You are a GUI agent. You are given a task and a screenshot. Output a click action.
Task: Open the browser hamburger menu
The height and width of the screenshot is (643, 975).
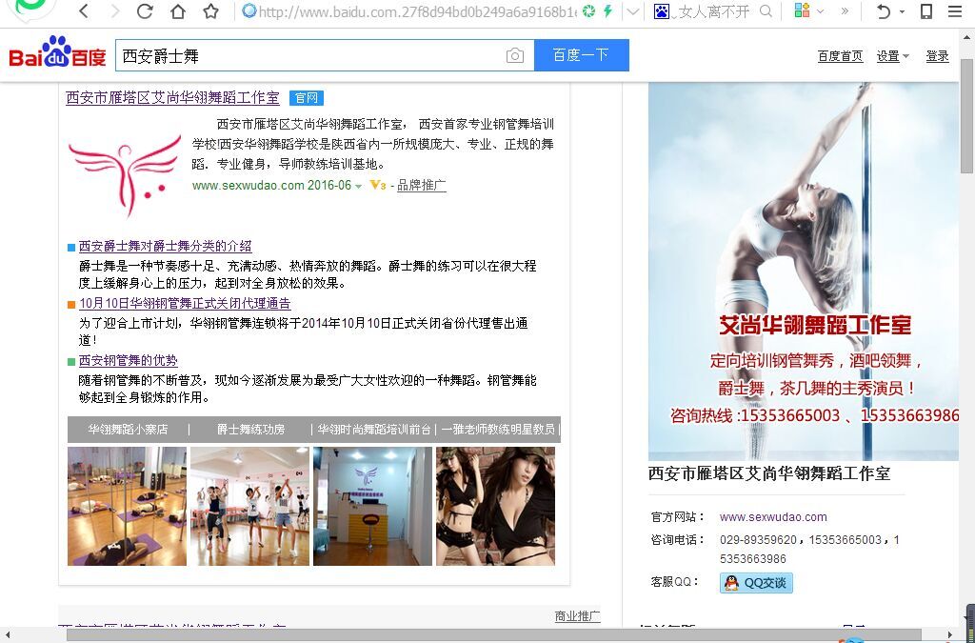pyautogui.click(x=955, y=10)
